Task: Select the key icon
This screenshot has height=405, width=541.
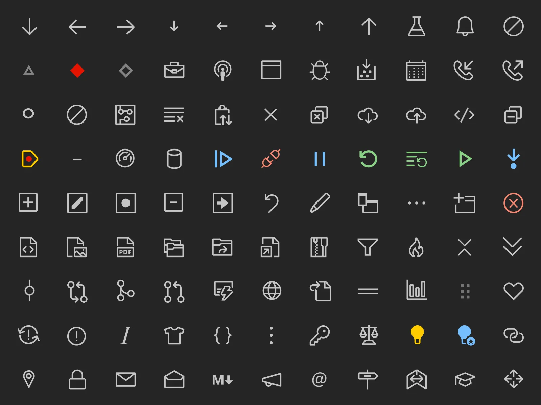Action: pos(320,335)
